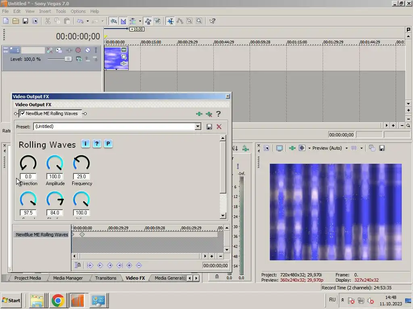Open the Options menu
The width and height of the screenshot is (413, 309).
78,11
